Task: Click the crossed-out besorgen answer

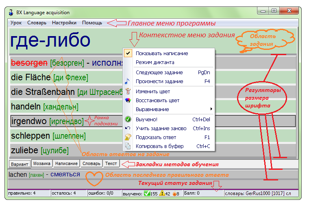Action: pyautogui.click(x=29, y=63)
